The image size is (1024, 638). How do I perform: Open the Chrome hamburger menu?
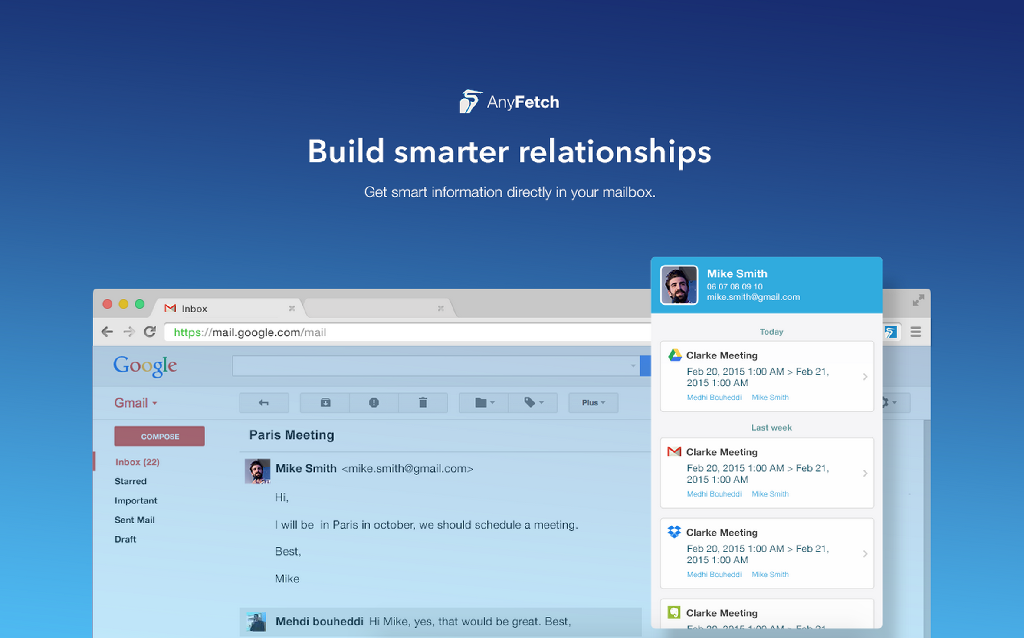(x=916, y=332)
